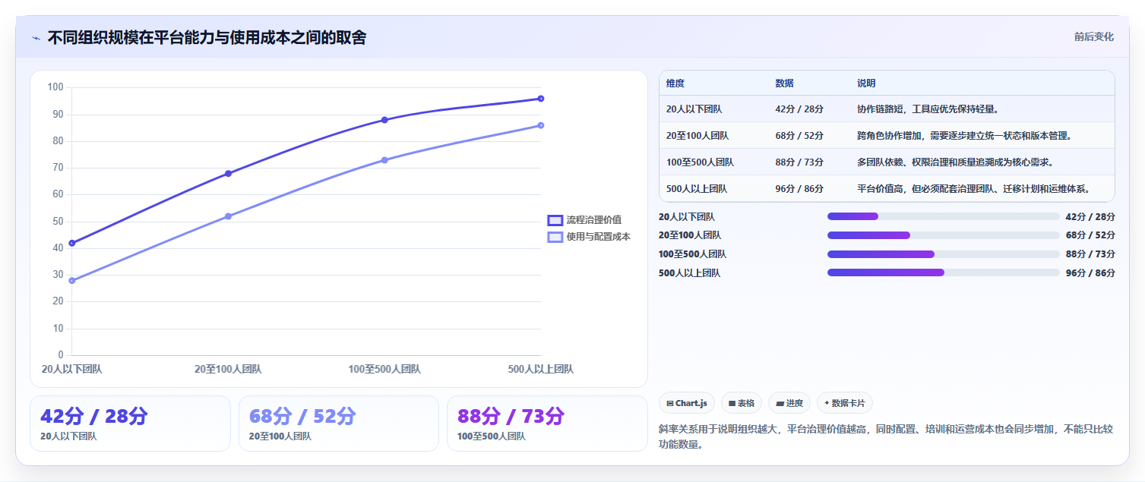Image resolution: width=1145 pixels, height=482 pixels.
Task: Click the 42分 / 28分 data card
Action: point(130,424)
